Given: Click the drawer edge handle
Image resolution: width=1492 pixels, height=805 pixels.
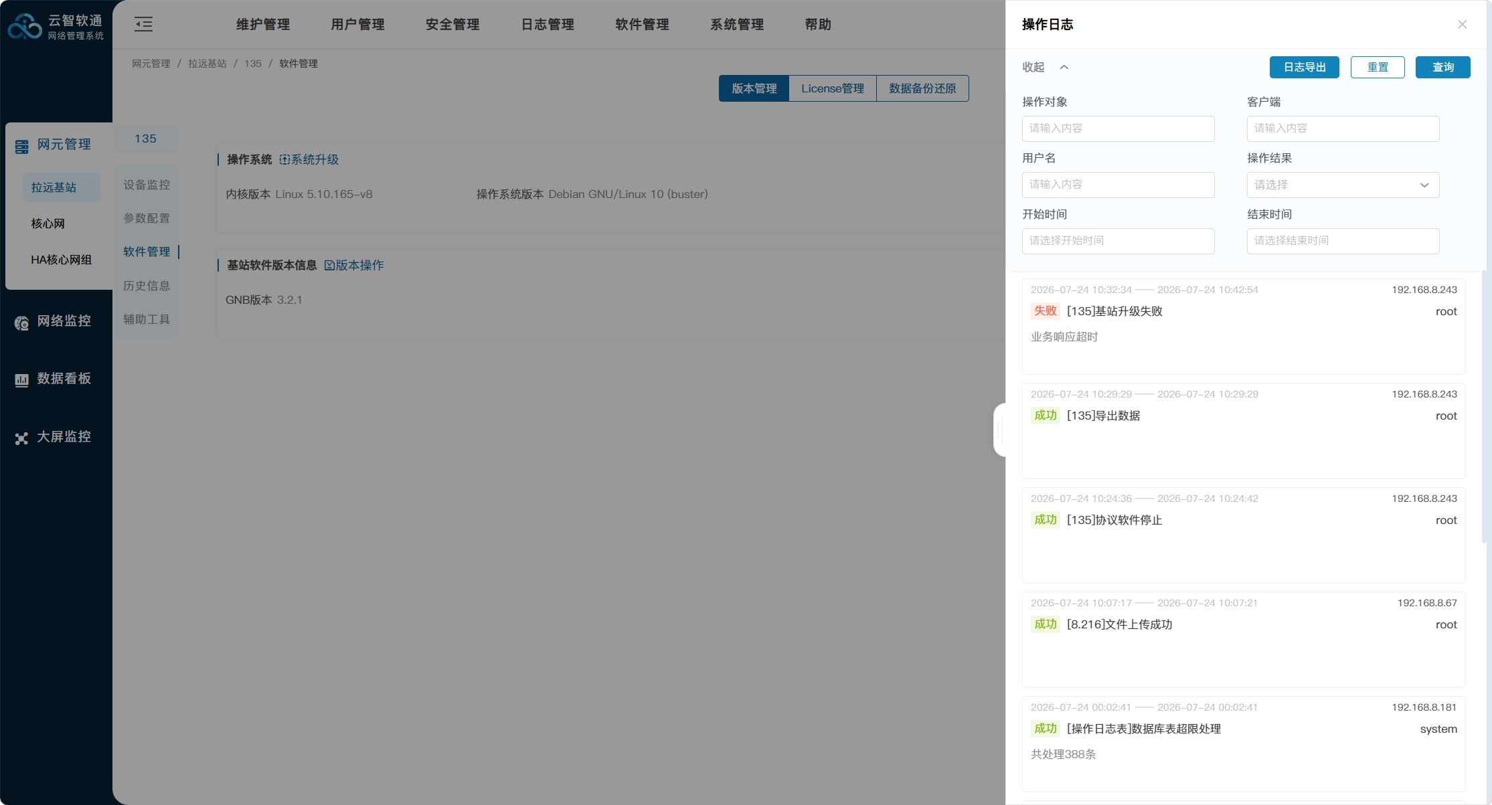Looking at the screenshot, I should coord(999,430).
